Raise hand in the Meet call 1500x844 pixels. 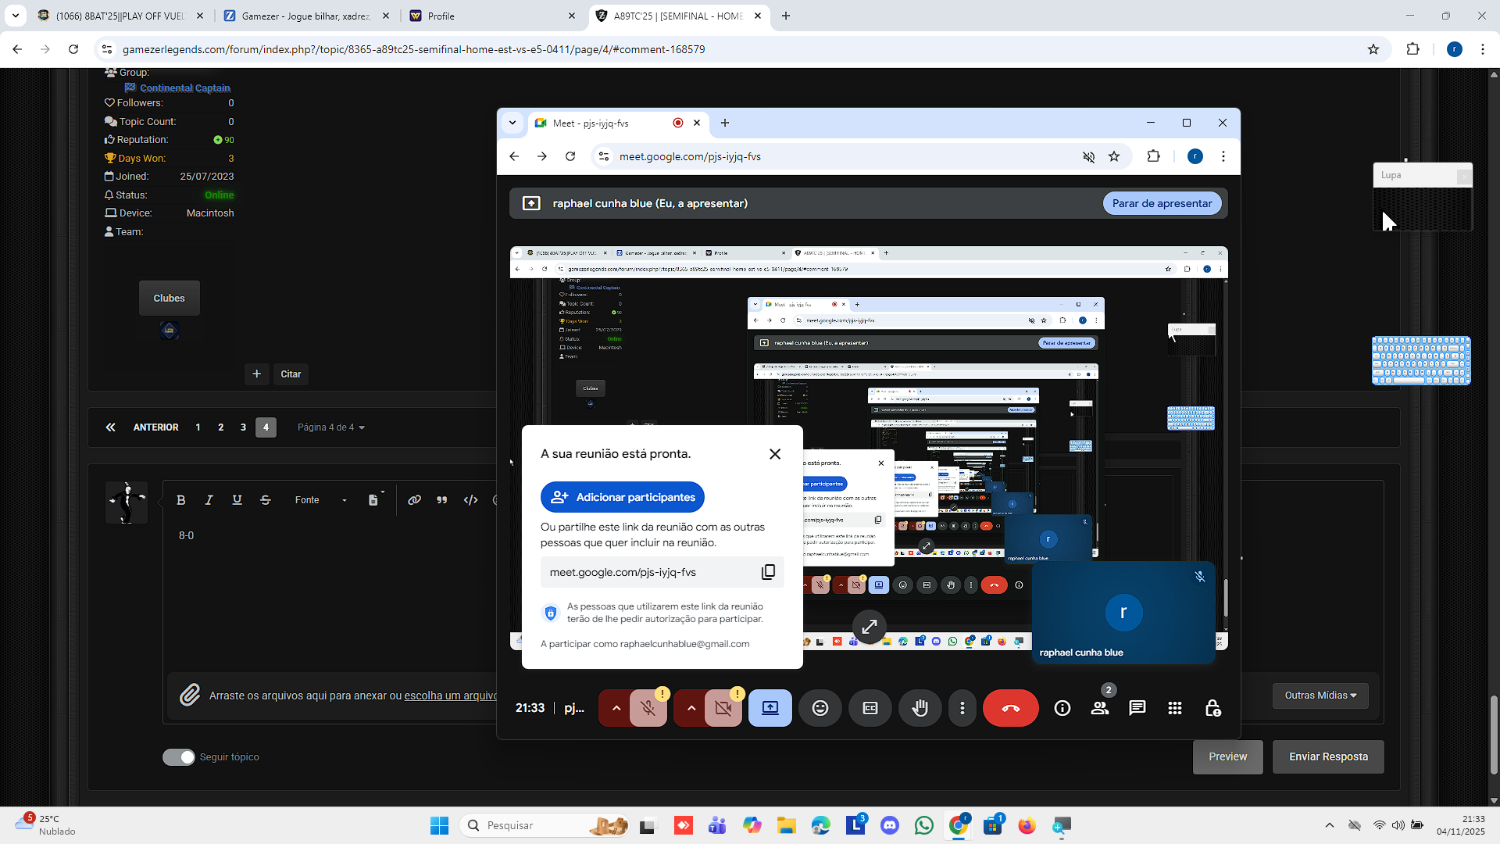point(920,708)
